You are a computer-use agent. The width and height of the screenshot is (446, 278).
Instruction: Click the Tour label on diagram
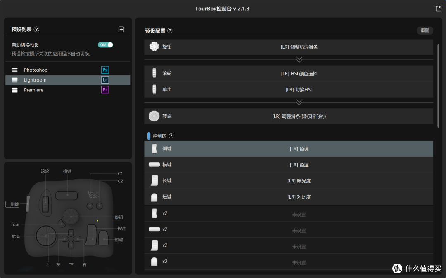click(15, 224)
